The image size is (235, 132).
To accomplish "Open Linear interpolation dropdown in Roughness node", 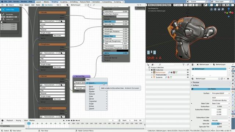I will tap(52, 56).
